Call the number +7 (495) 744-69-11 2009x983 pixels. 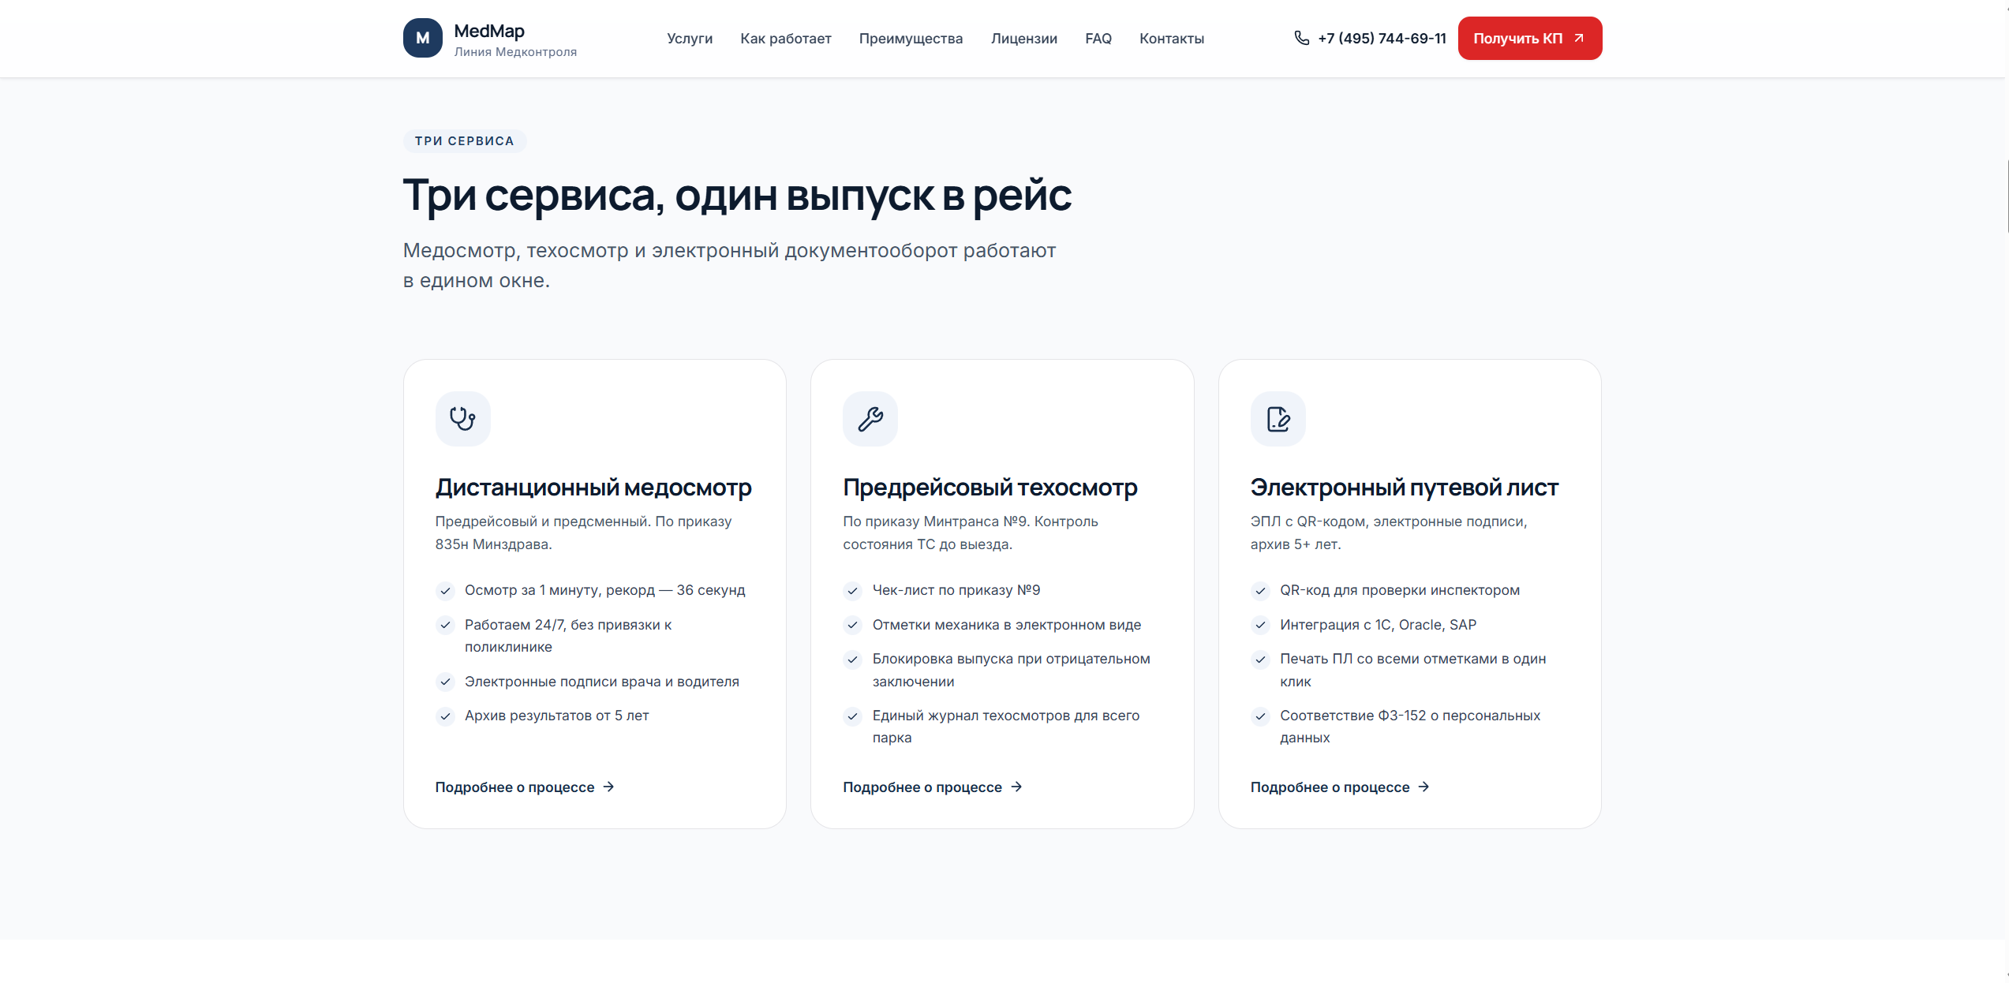click(1382, 38)
